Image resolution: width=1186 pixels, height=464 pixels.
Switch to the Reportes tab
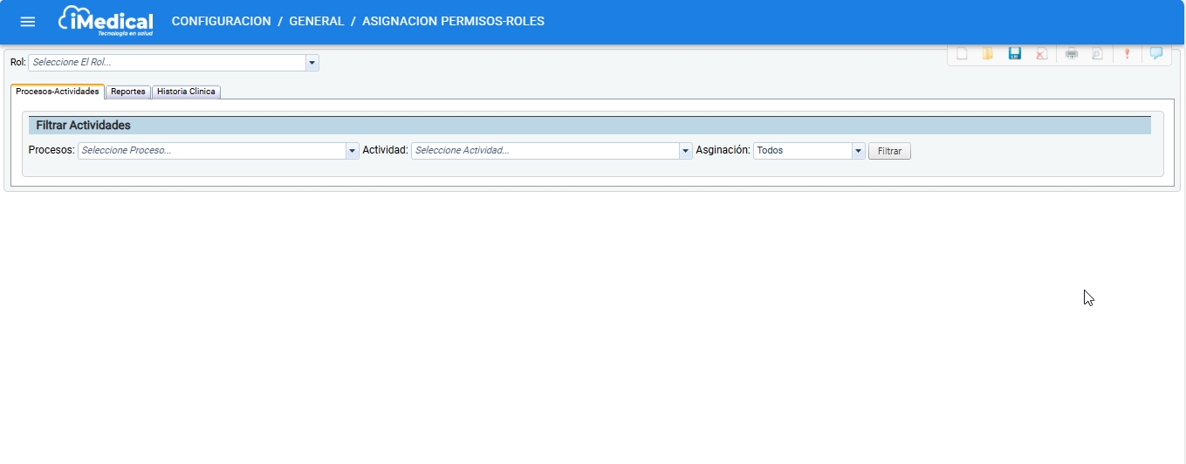point(128,92)
